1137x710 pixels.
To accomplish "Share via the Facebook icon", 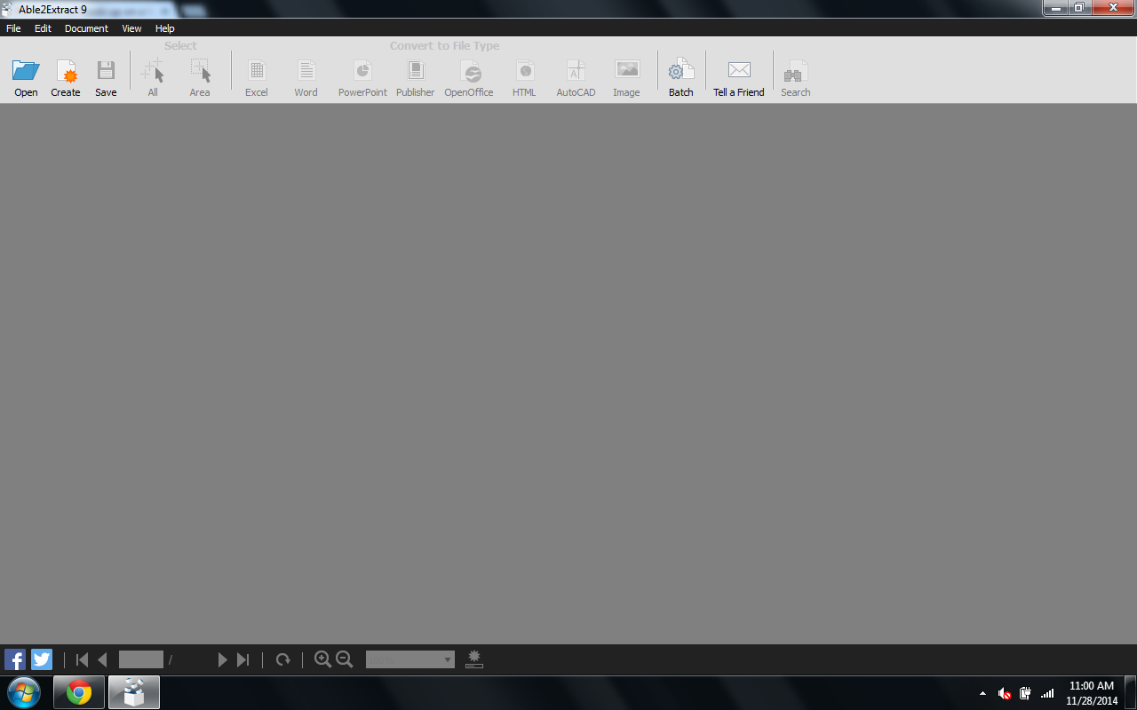I will 15,659.
